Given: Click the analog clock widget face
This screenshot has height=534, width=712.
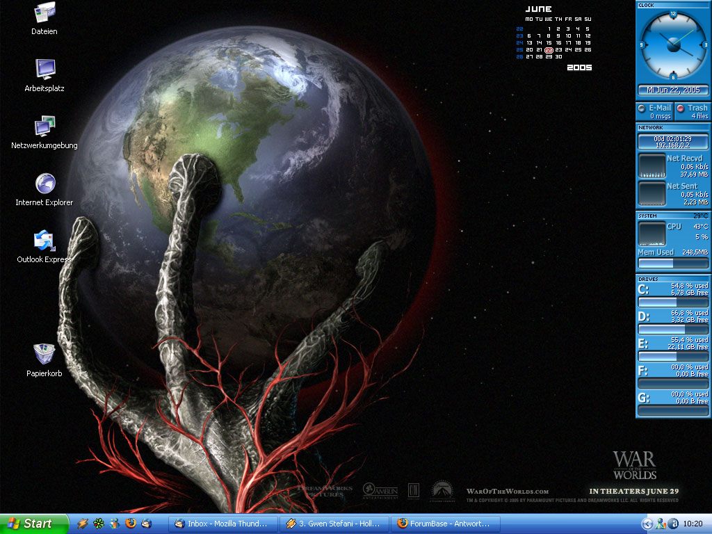Looking at the screenshot, I should click(x=673, y=45).
